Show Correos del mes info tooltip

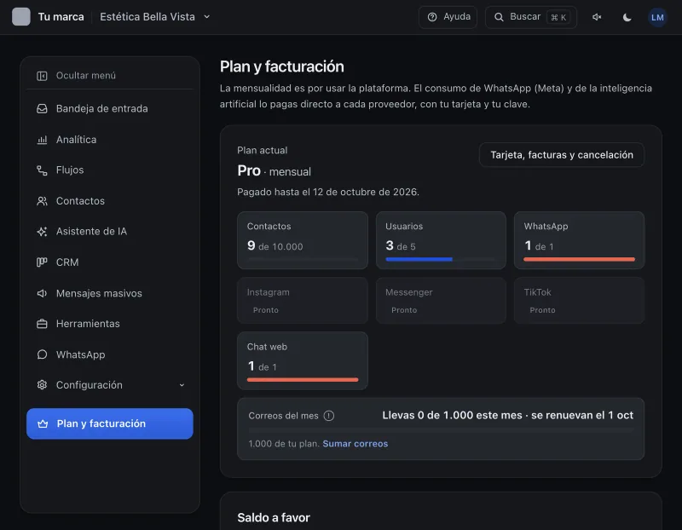click(x=329, y=416)
